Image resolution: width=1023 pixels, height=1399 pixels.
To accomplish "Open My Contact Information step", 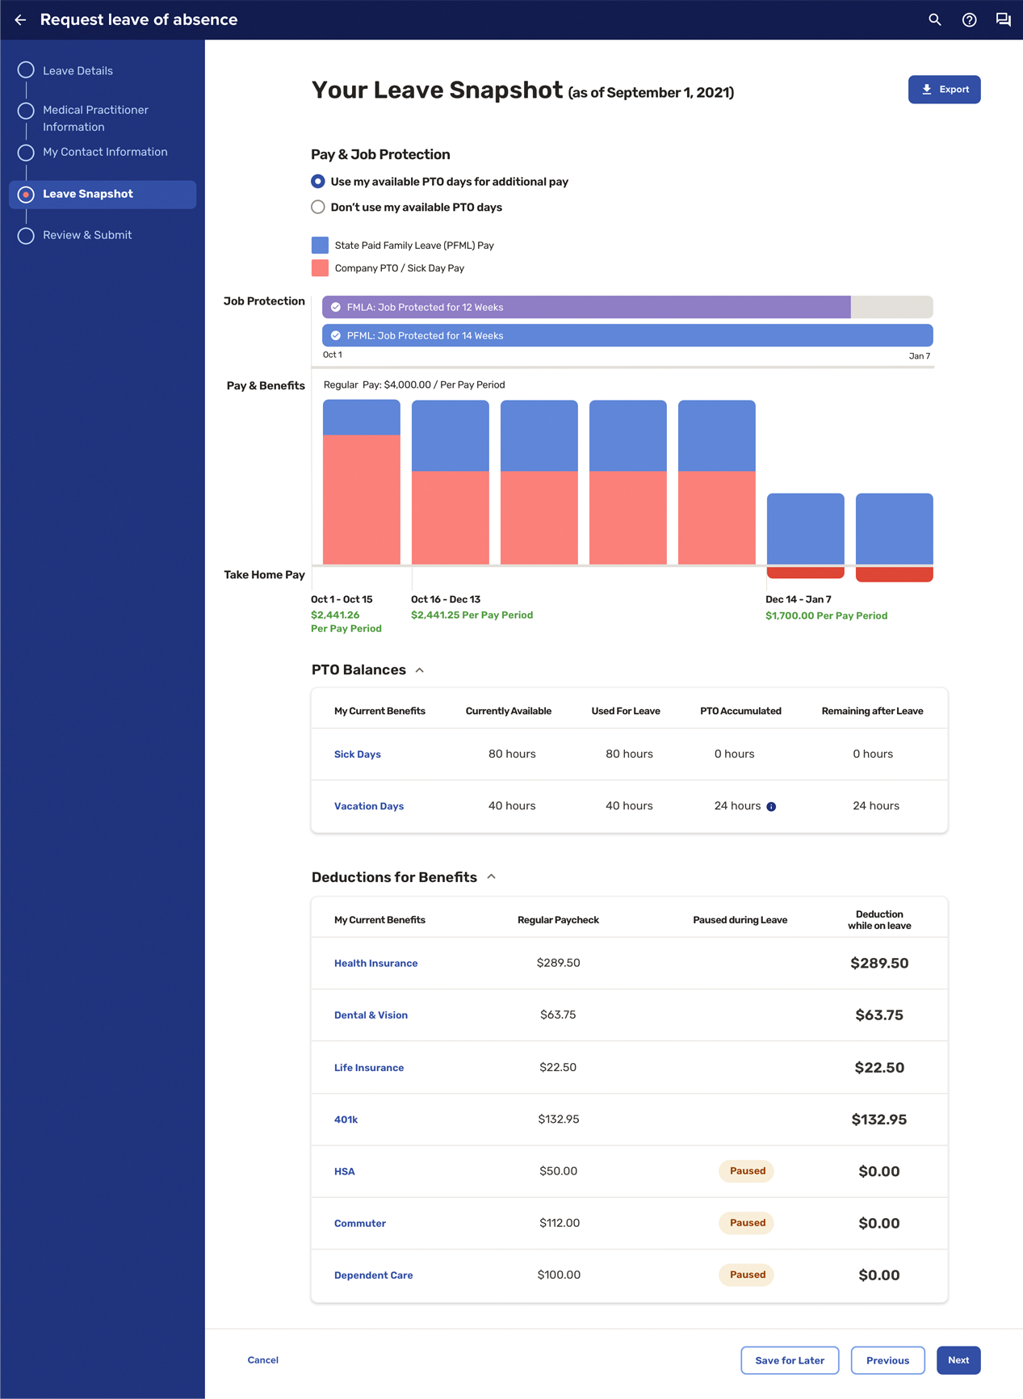I will point(105,152).
